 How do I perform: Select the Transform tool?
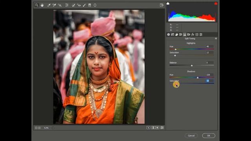pyautogui.click(x=67, y=5)
